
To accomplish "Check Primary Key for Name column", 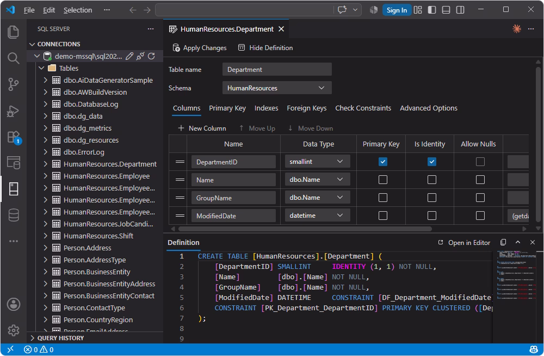I will click(382, 180).
